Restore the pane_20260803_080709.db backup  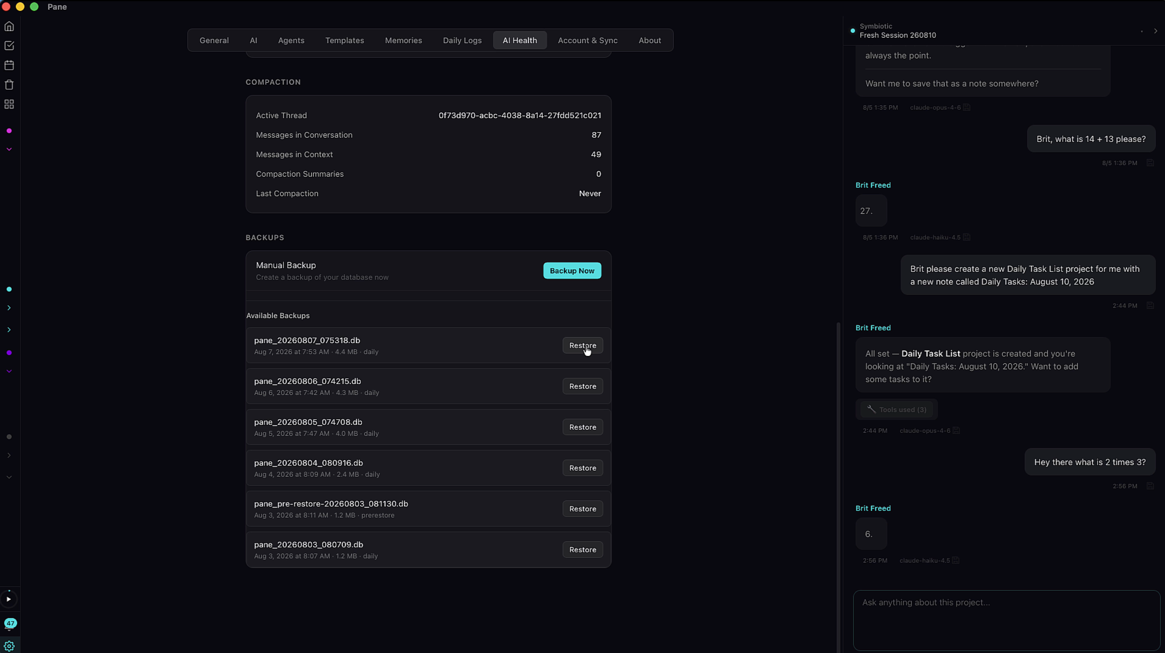pos(582,550)
